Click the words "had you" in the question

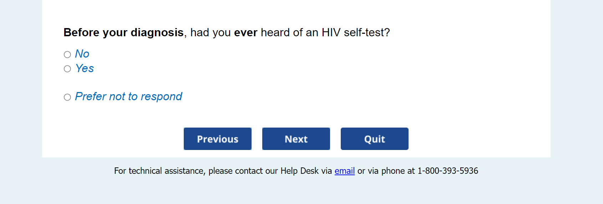pyautogui.click(x=211, y=33)
